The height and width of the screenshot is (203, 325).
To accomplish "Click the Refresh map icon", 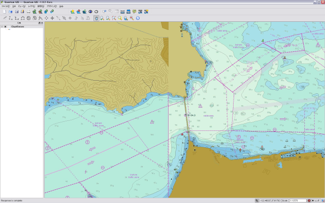I will [138, 18].
